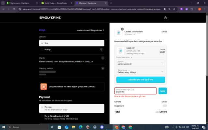The image size is (208, 130).
Task: Click Subscribe and save up to 15% button
Action: coord(140,80)
